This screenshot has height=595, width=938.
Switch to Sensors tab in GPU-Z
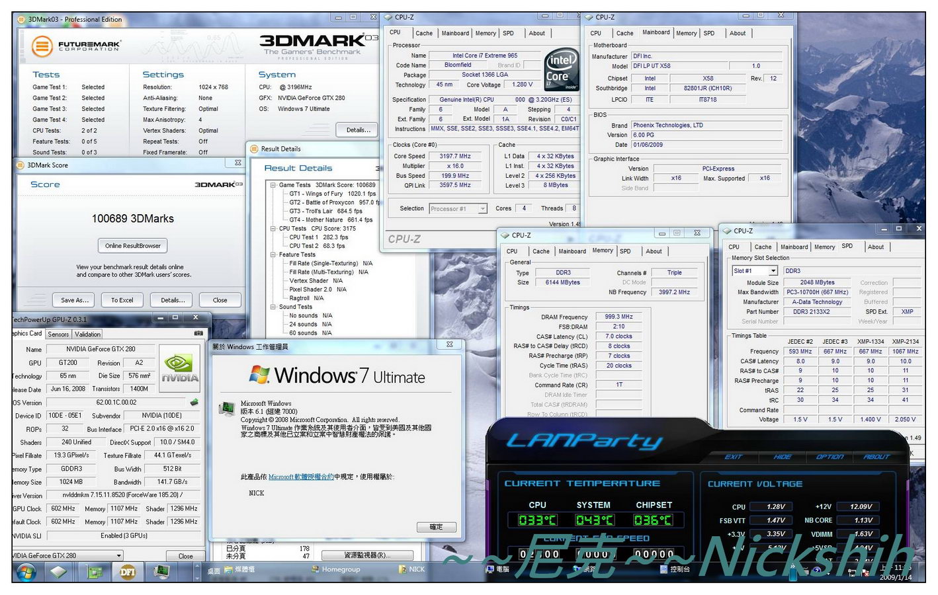58,335
